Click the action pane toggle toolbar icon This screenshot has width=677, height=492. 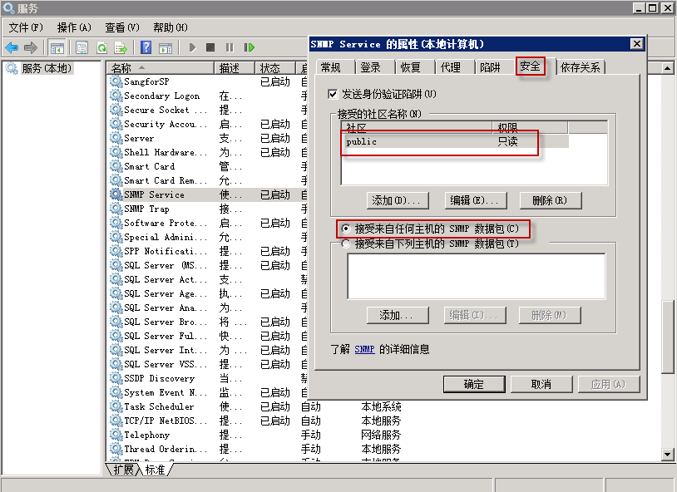tap(166, 47)
